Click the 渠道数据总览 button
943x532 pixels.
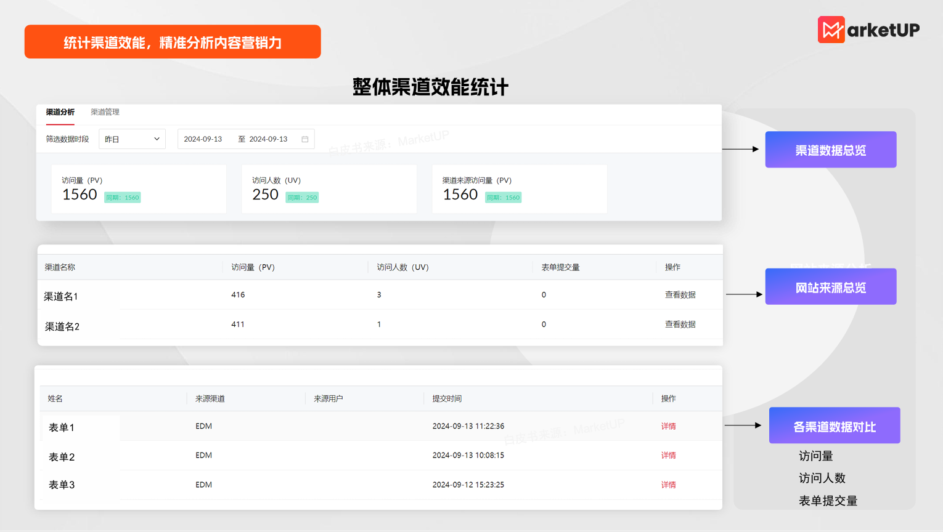[830, 149]
